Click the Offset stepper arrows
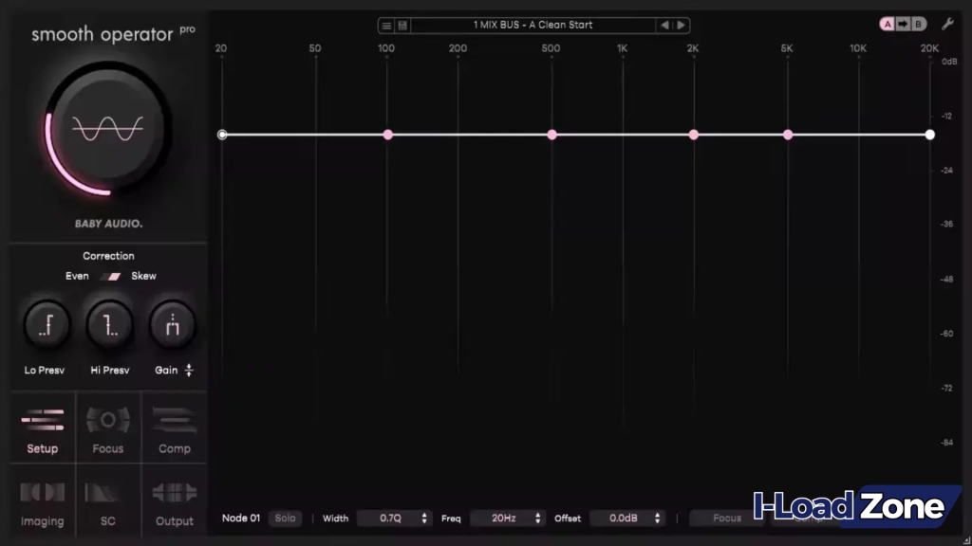 pos(657,519)
